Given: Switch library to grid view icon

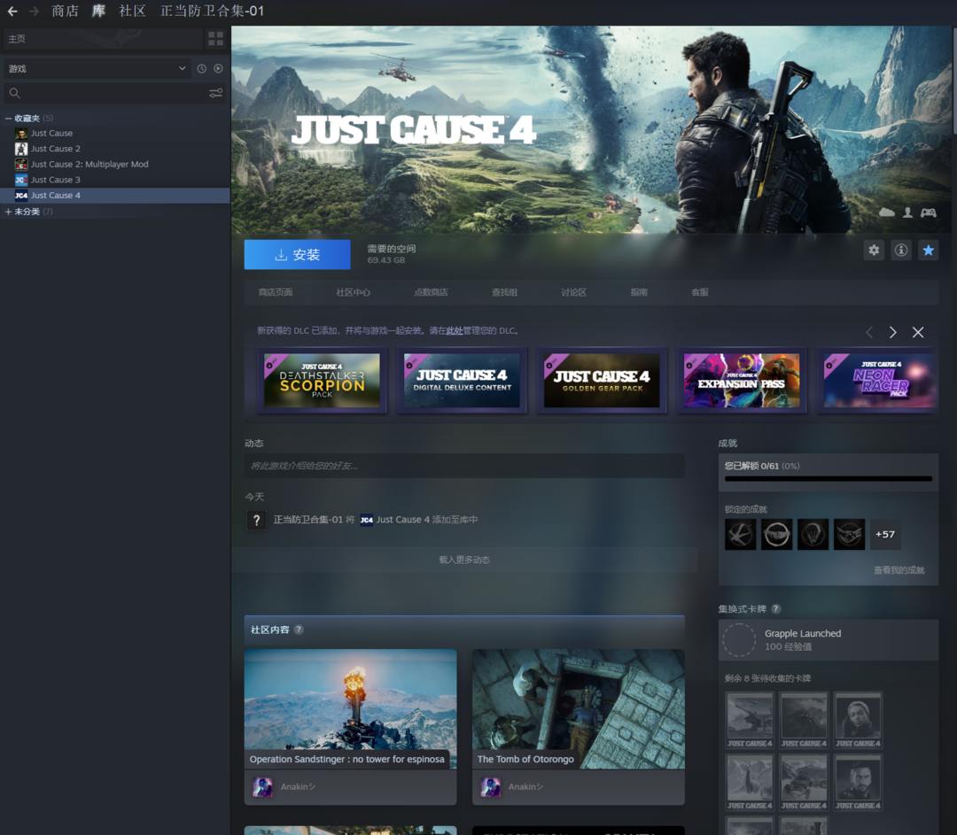Looking at the screenshot, I should coord(215,39).
